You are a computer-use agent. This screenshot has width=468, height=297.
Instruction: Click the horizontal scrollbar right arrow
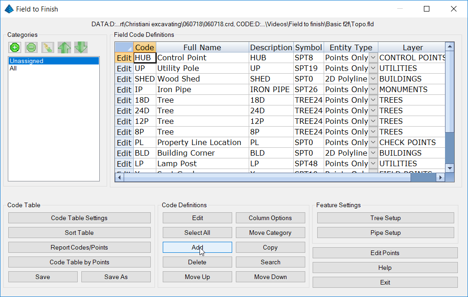pos(440,177)
